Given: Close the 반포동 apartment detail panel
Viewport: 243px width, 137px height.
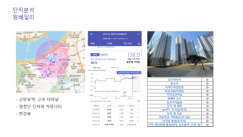Looking at the screenshot, I should coord(139,34).
